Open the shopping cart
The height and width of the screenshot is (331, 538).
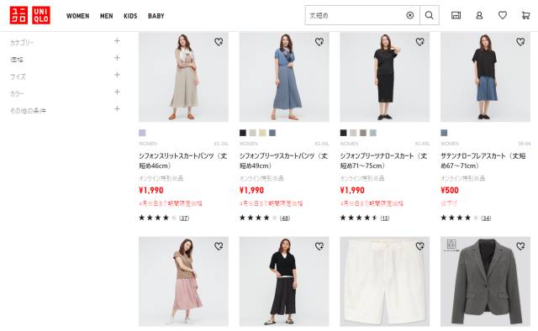(x=525, y=15)
